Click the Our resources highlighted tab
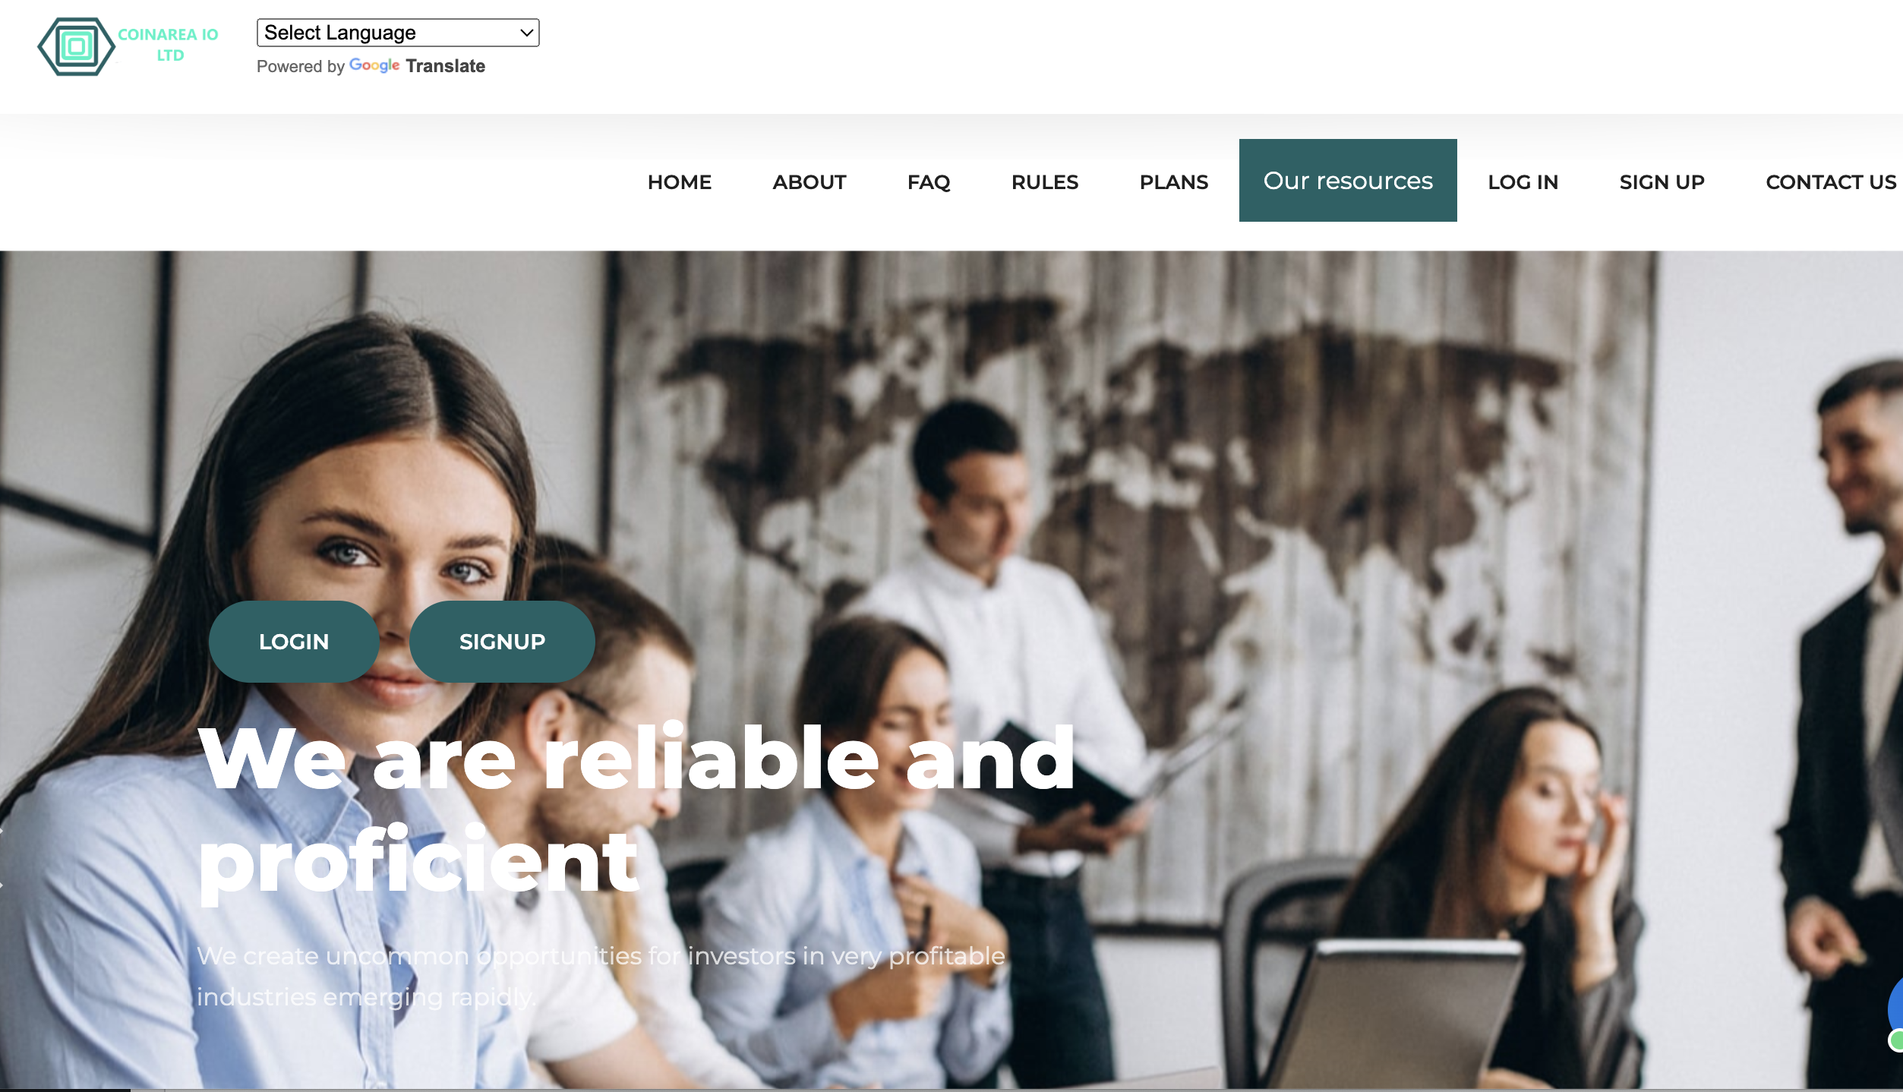1903x1092 pixels. pos(1348,181)
